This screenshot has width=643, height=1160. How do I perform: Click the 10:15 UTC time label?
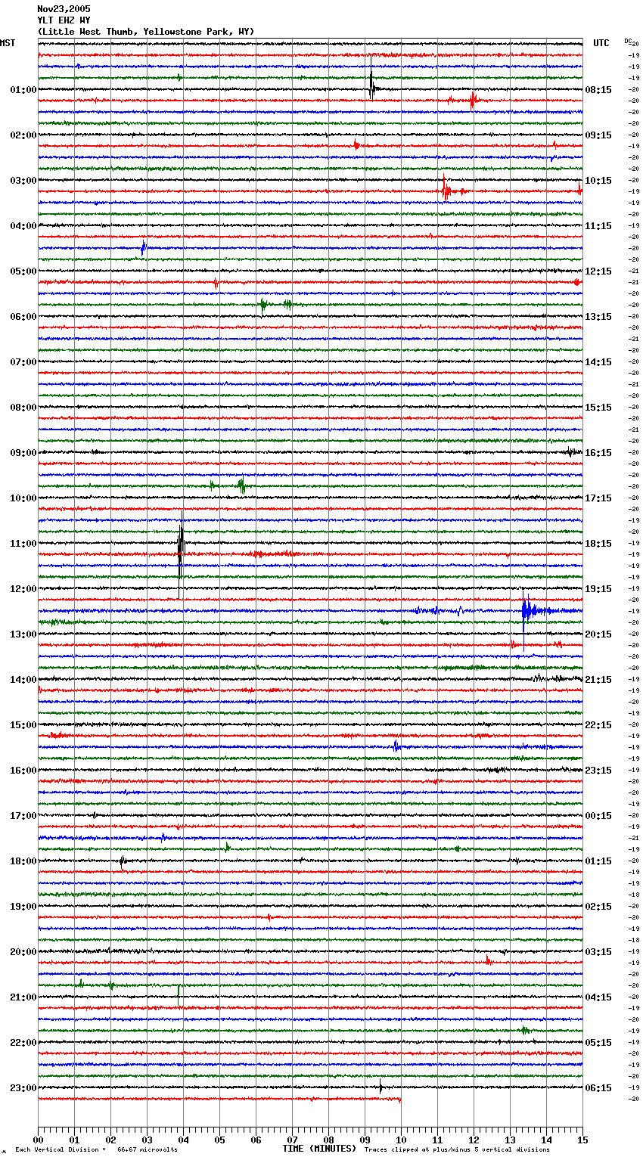[x=598, y=181]
